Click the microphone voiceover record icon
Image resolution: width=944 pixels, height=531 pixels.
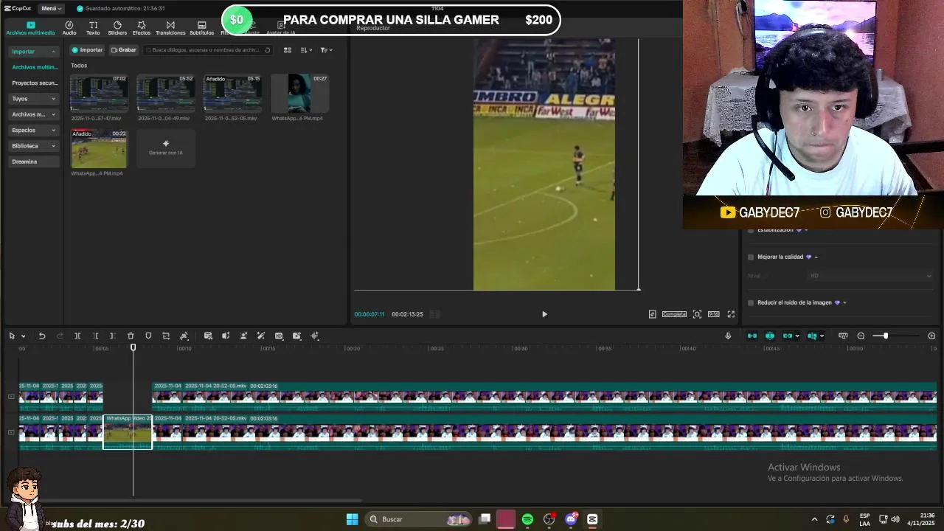728,336
